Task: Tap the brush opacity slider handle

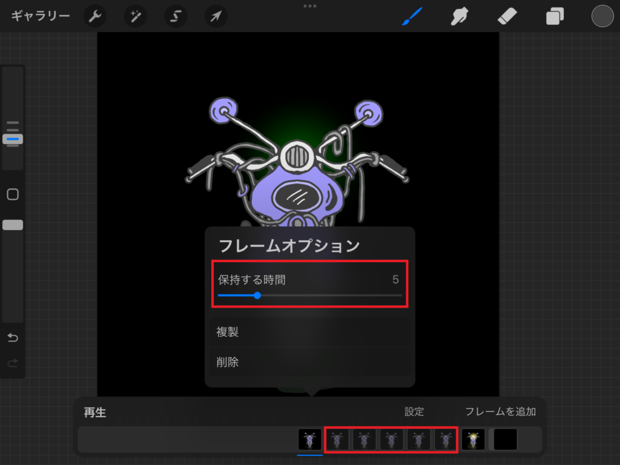Action: point(13,225)
